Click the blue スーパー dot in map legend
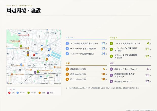Screen dimensions: 157x111 [18, 93]
